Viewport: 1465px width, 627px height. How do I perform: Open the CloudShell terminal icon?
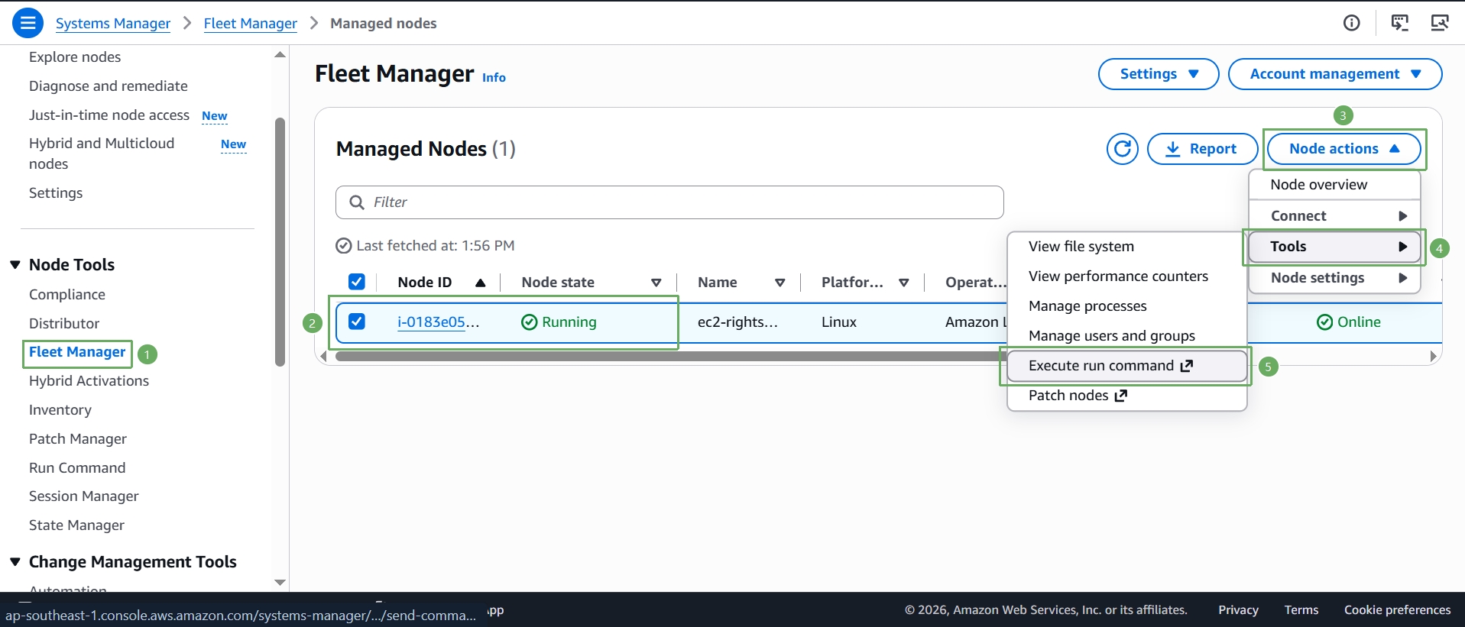tap(1399, 23)
